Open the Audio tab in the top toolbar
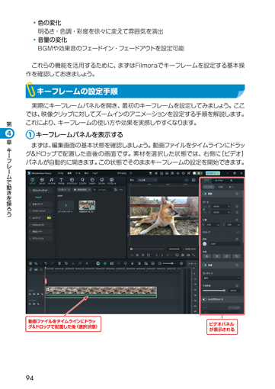Viewport: 275px width, 389px height. [x=52, y=181]
